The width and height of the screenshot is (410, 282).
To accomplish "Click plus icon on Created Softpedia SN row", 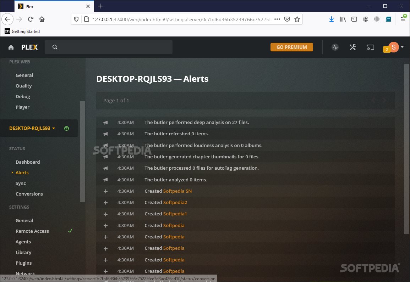I will 105,191.
